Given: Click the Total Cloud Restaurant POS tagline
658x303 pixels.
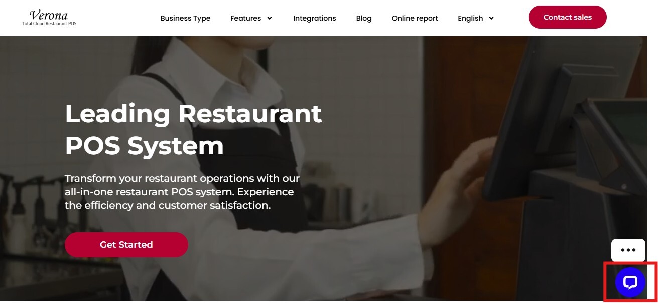Looking at the screenshot, I should tap(49, 24).
